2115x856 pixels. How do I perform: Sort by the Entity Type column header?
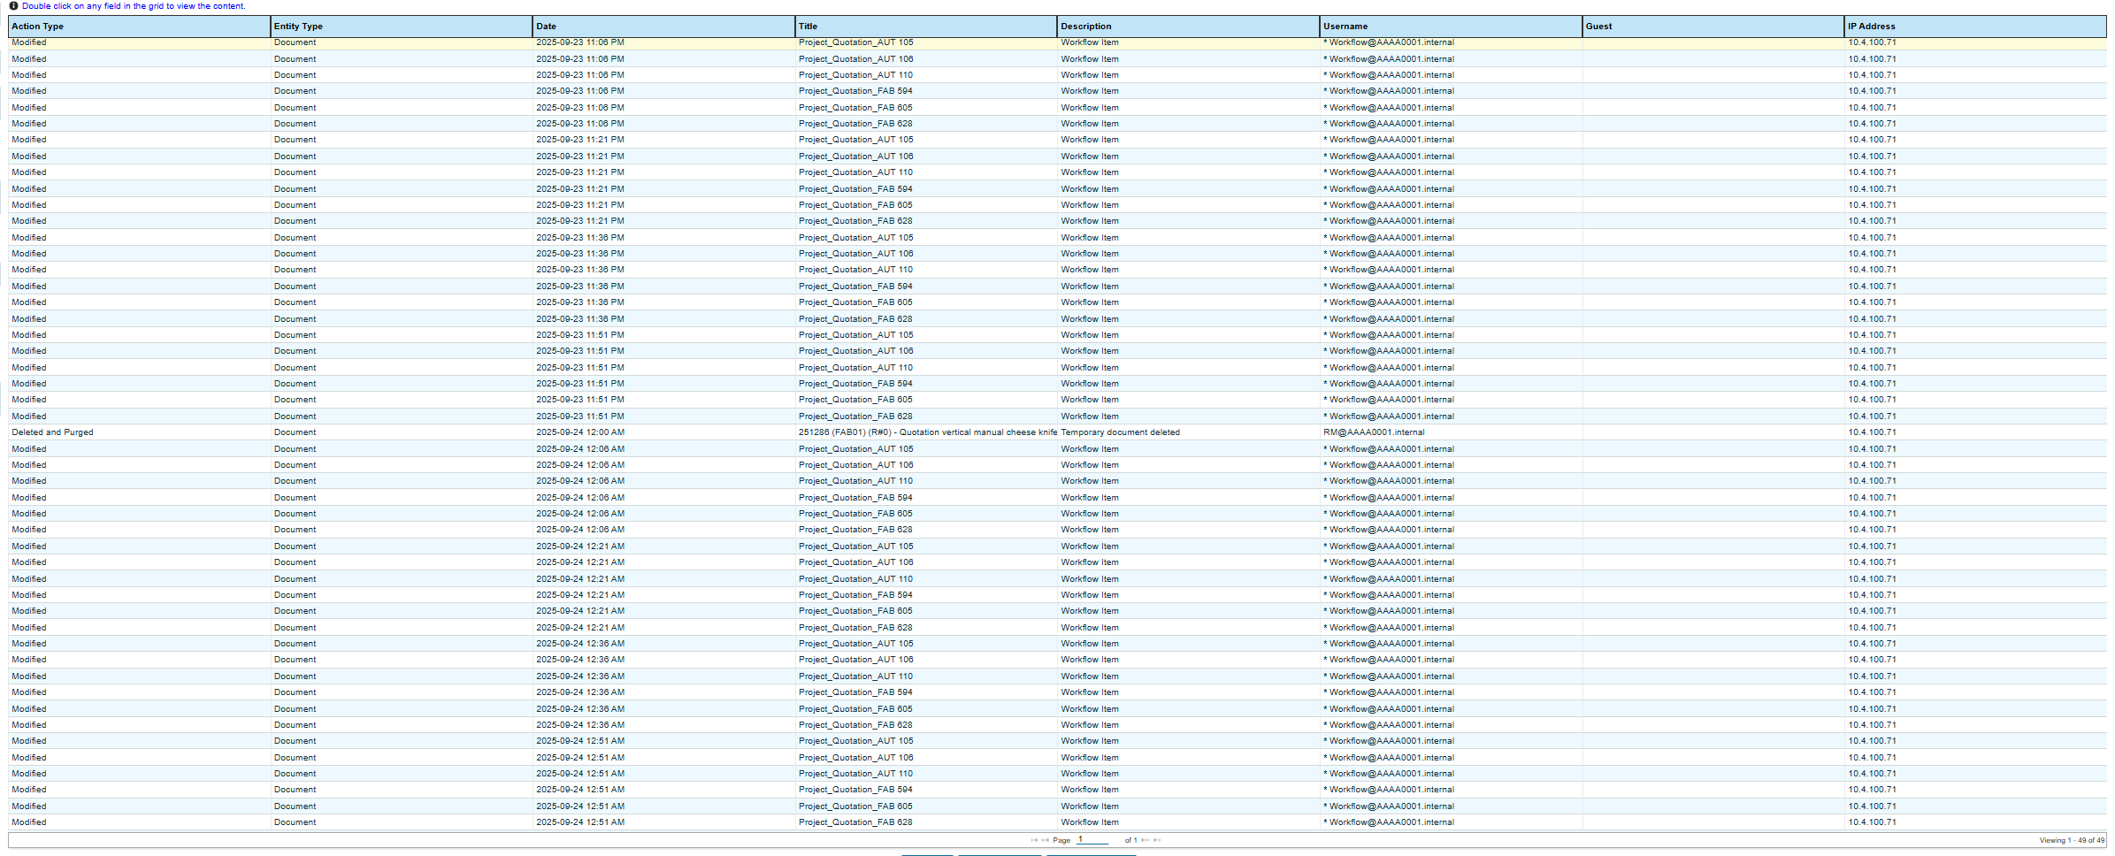click(x=402, y=27)
